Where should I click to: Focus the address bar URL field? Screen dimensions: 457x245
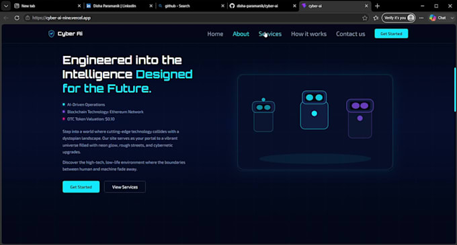click(x=192, y=17)
